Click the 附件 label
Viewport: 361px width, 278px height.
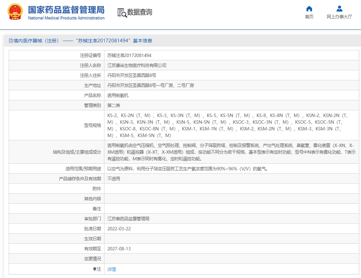[97, 189]
